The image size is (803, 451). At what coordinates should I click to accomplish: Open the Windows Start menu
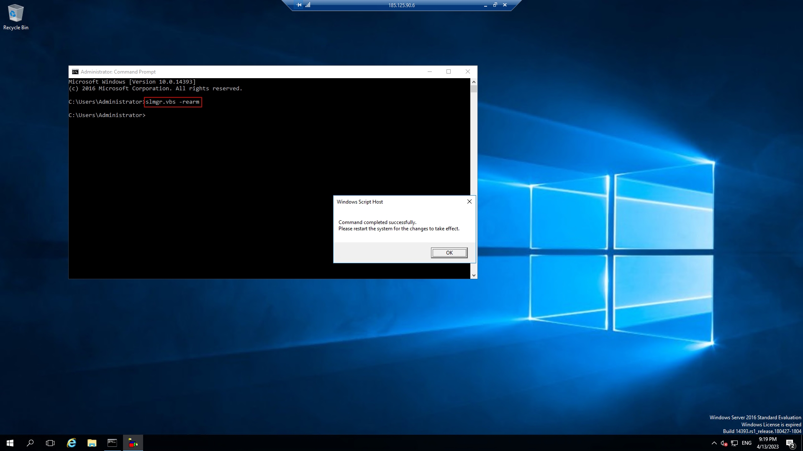click(x=10, y=443)
